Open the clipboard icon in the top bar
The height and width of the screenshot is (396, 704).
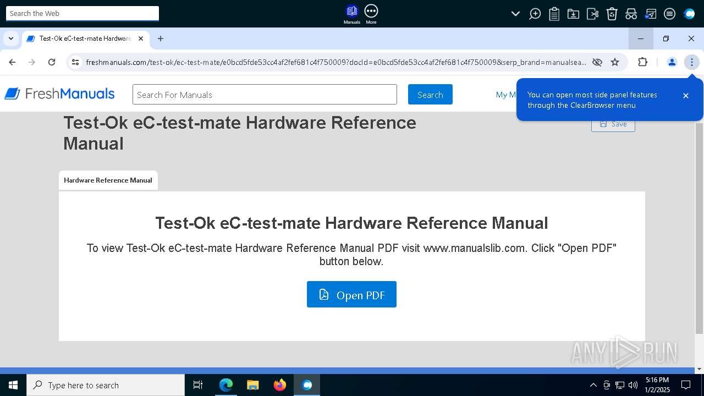click(x=554, y=14)
